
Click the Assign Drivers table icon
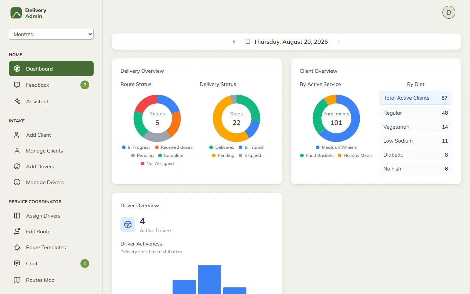[x=17, y=216]
